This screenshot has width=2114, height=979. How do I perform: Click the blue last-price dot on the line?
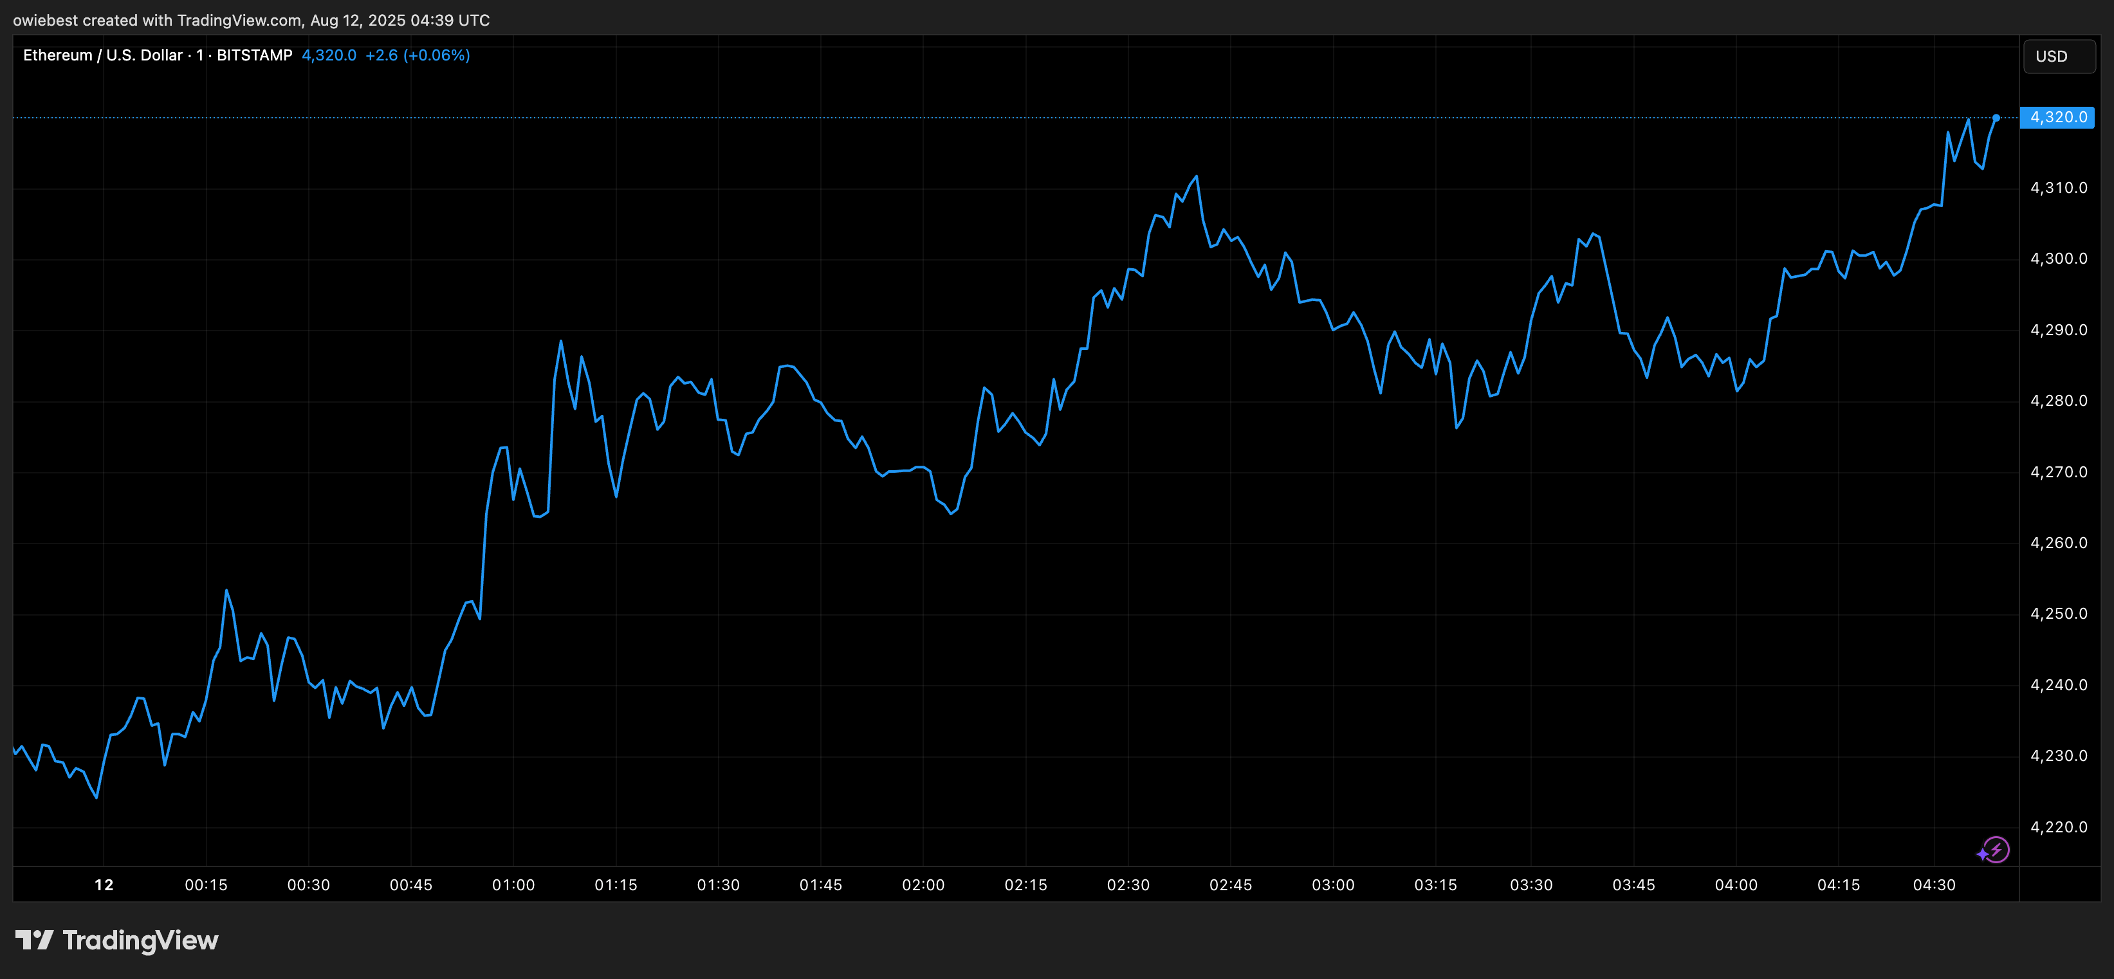pos(1996,118)
